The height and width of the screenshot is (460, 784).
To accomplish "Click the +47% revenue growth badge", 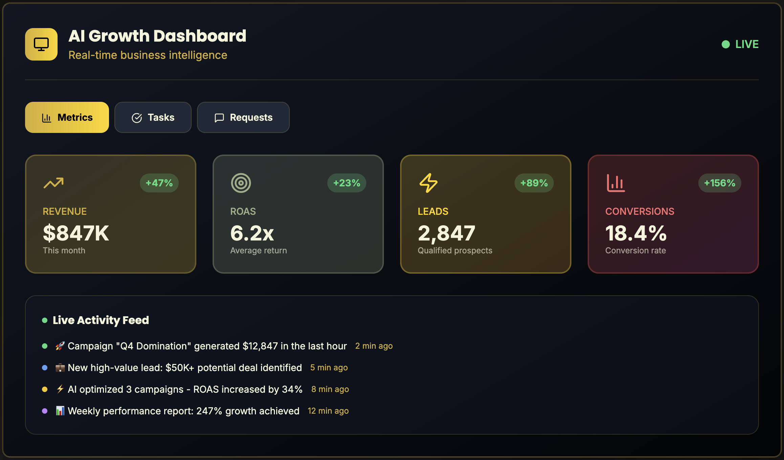I will pyautogui.click(x=159, y=183).
